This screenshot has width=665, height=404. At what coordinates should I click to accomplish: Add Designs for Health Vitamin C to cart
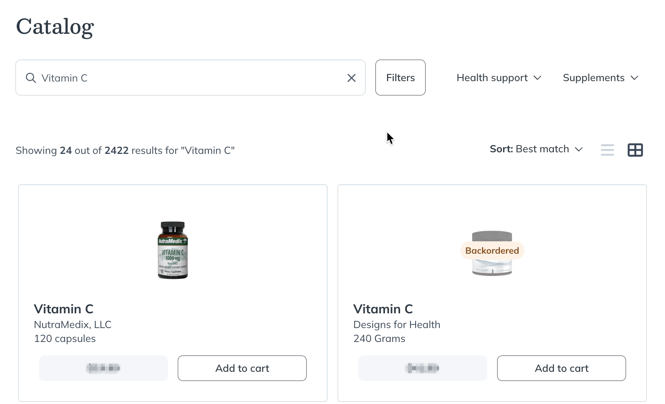[562, 368]
